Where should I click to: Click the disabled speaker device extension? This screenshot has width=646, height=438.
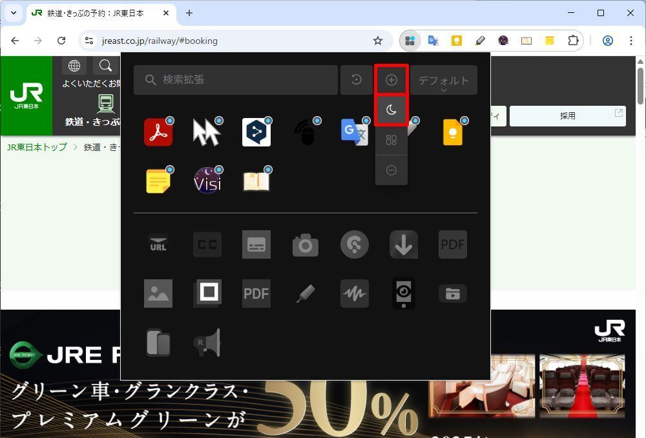404,294
